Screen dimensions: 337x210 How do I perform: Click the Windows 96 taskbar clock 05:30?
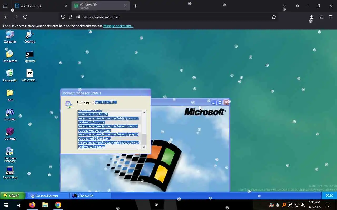(329, 196)
